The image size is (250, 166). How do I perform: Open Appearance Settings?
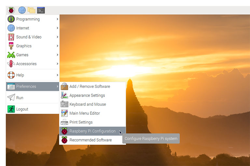pos(92,95)
